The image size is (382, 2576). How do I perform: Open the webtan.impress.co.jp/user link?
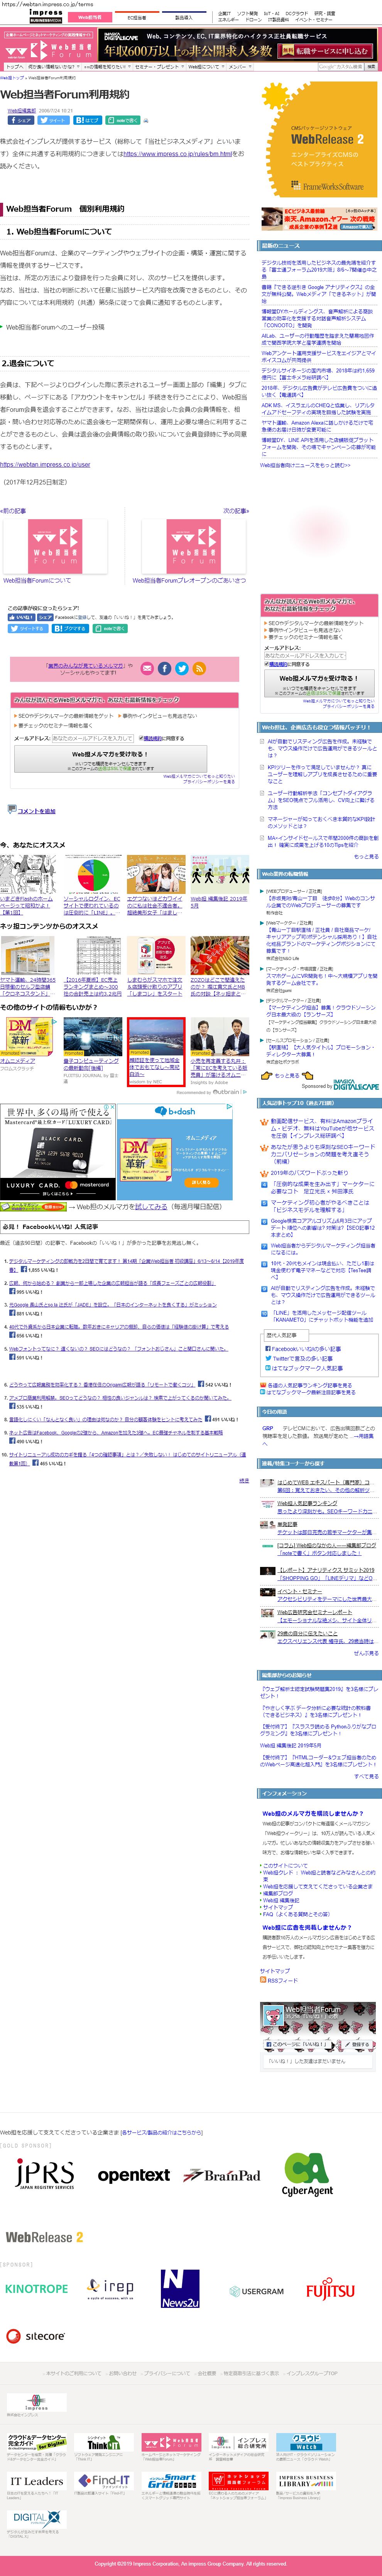45,464
